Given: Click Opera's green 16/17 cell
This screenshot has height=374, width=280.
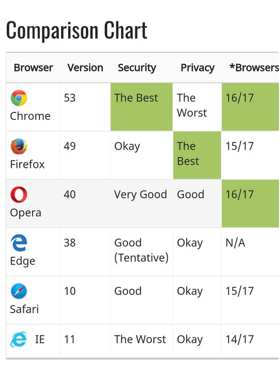Looking at the screenshot, I should tap(250, 204).
